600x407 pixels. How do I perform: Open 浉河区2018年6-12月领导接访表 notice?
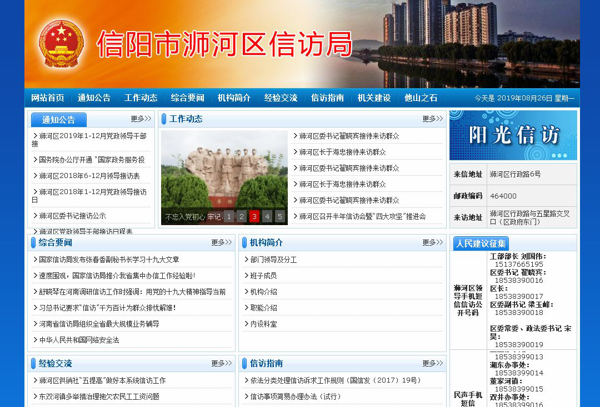click(x=89, y=176)
